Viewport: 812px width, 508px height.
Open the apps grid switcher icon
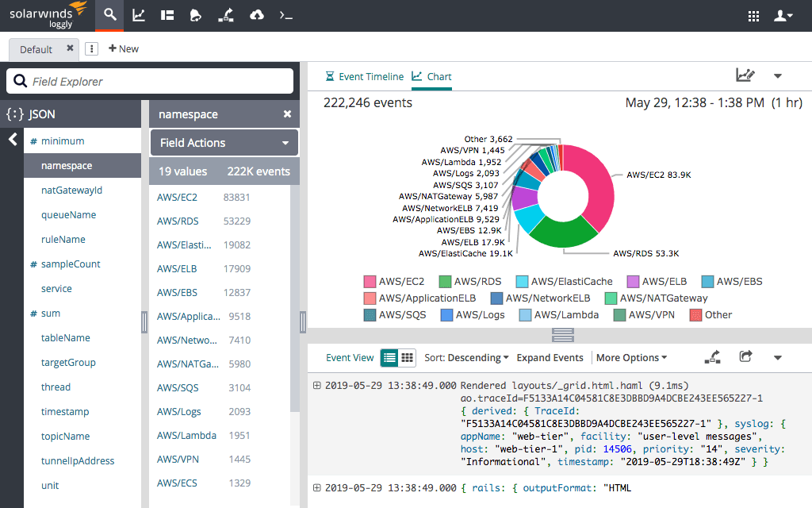tap(753, 15)
